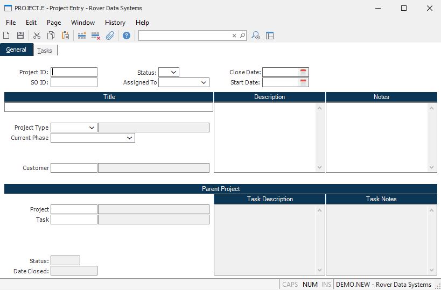Open Help using the question mark icon
The height and width of the screenshot is (290, 441).
pyautogui.click(x=127, y=36)
